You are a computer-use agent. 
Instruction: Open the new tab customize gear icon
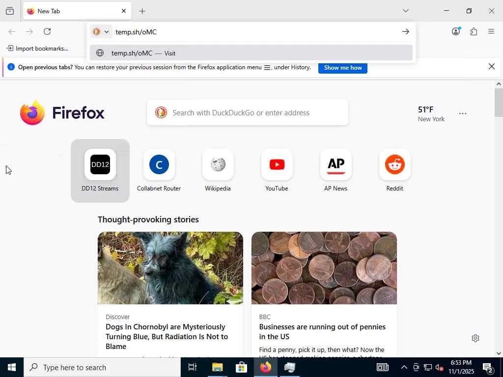tap(475, 338)
